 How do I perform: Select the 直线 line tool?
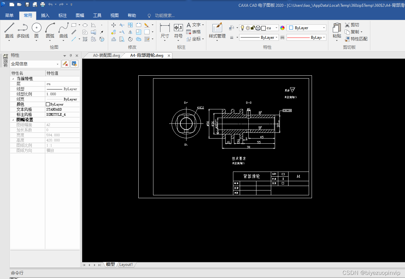coord(9,31)
